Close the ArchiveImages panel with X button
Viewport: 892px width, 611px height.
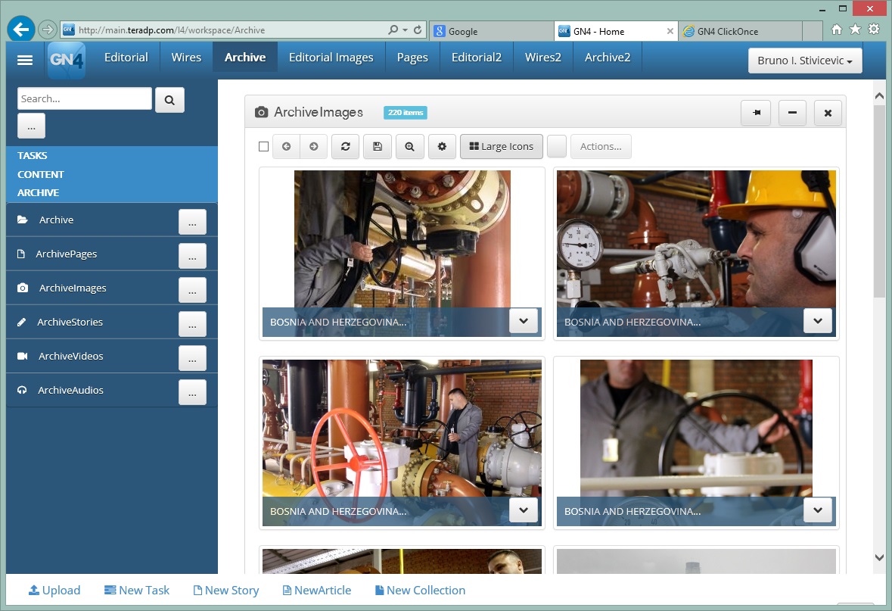pos(828,113)
